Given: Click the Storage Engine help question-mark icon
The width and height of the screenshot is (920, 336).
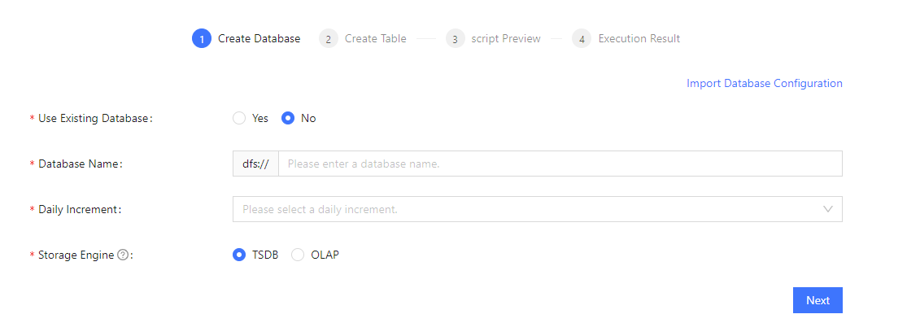Looking at the screenshot, I should click(123, 255).
